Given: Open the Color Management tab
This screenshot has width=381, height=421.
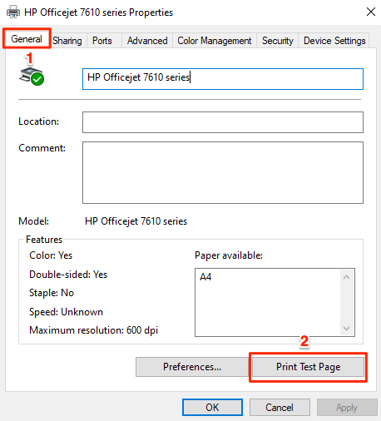Looking at the screenshot, I should point(215,41).
